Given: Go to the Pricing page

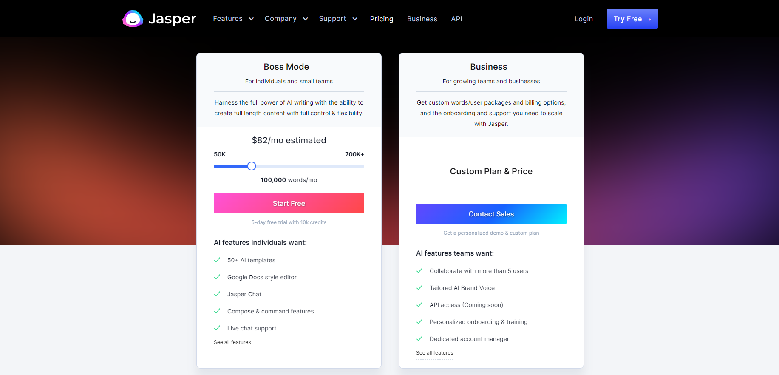Looking at the screenshot, I should [382, 19].
